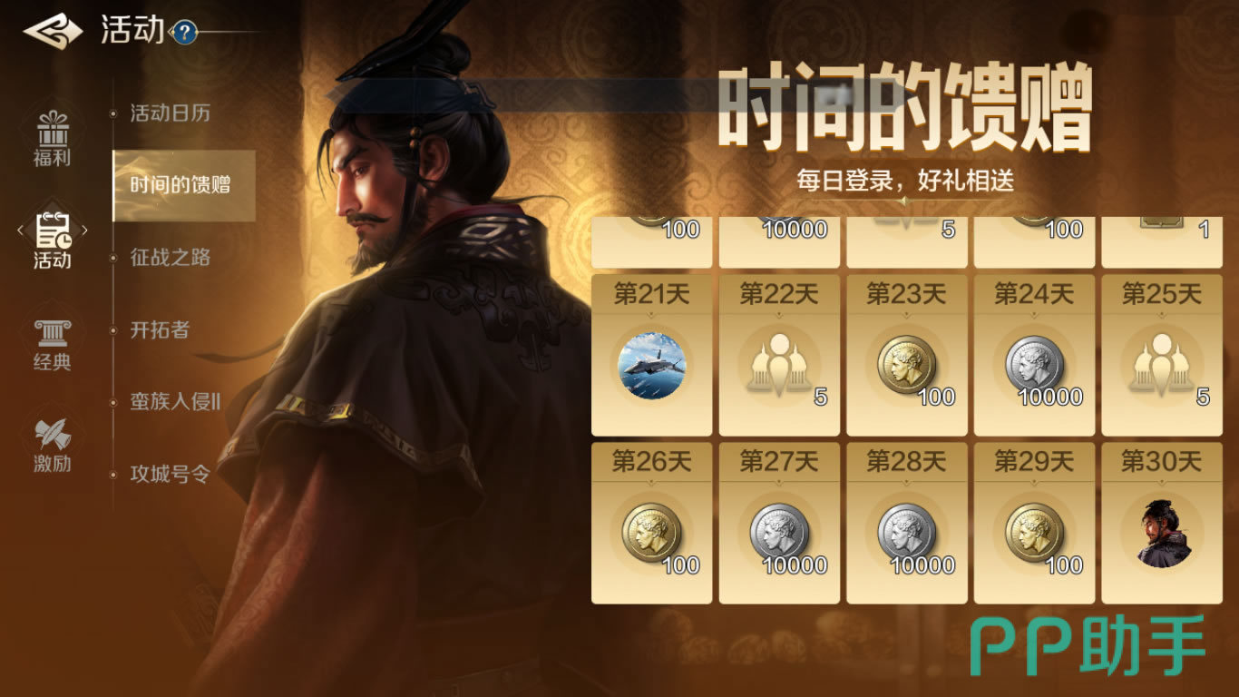Select the Day 26 gold coin card
This screenshot has width=1239, height=697.
pos(651,524)
